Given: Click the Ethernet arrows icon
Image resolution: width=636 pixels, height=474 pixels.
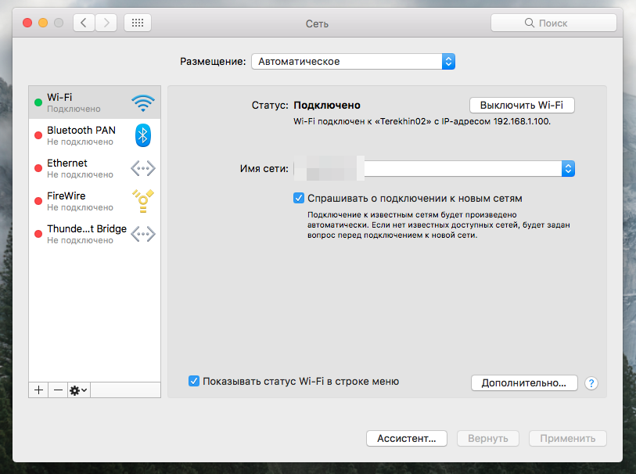Looking at the screenshot, I should pyautogui.click(x=143, y=168).
